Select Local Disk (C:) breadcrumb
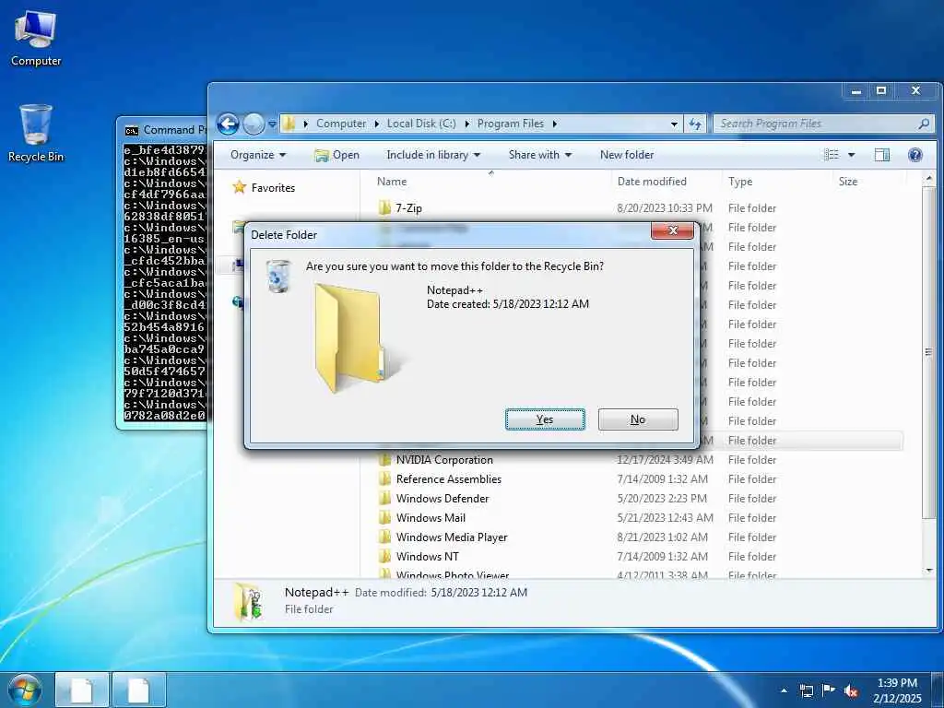The height and width of the screenshot is (708, 944). pos(420,124)
